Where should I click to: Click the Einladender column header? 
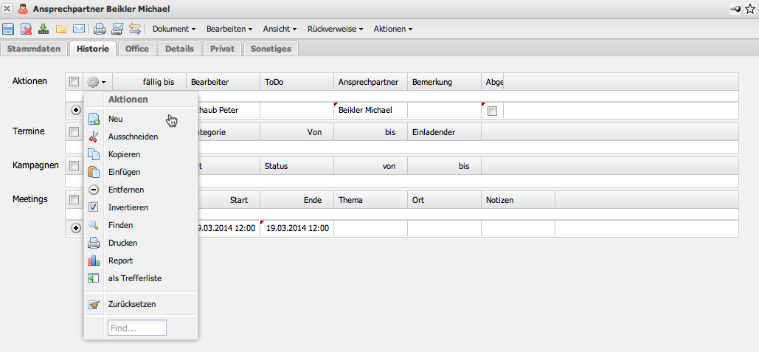(x=444, y=132)
